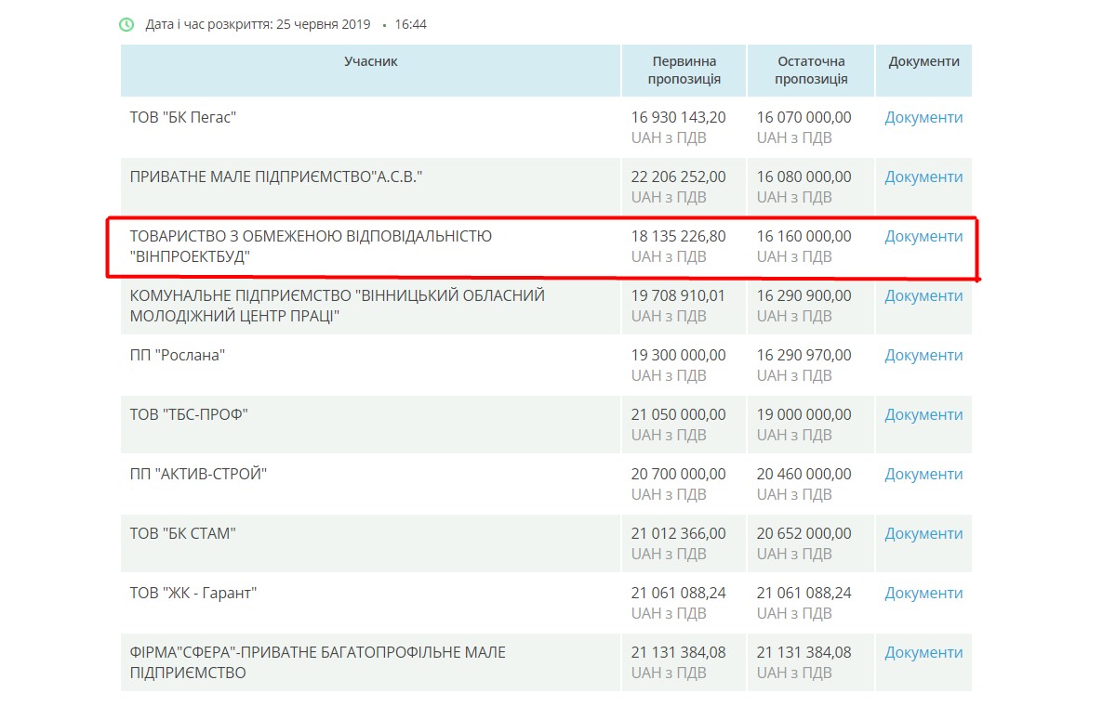Image resolution: width=1116 pixels, height=706 pixels.
Task: Open Документи link for ТОВ "БК СТАМ"
Action: tap(923, 534)
